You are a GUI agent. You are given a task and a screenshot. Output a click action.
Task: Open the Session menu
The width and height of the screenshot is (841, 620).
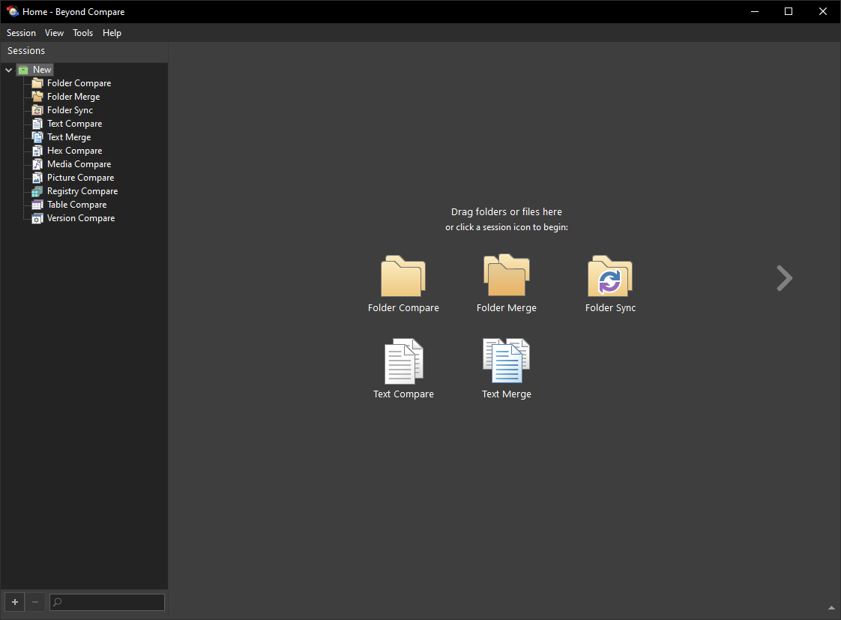21,33
